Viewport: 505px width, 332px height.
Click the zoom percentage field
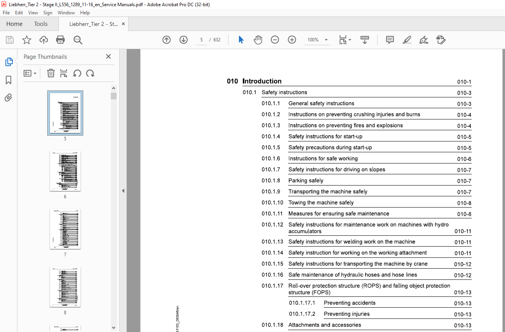point(313,40)
